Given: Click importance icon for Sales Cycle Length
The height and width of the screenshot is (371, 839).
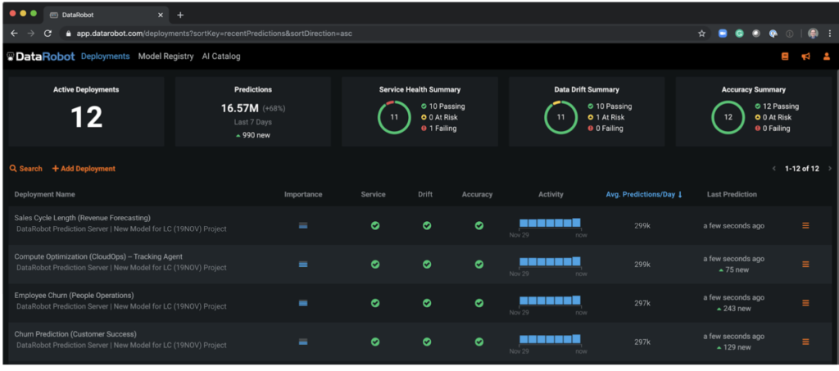Looking at the screenshot, I should point(303,225).
